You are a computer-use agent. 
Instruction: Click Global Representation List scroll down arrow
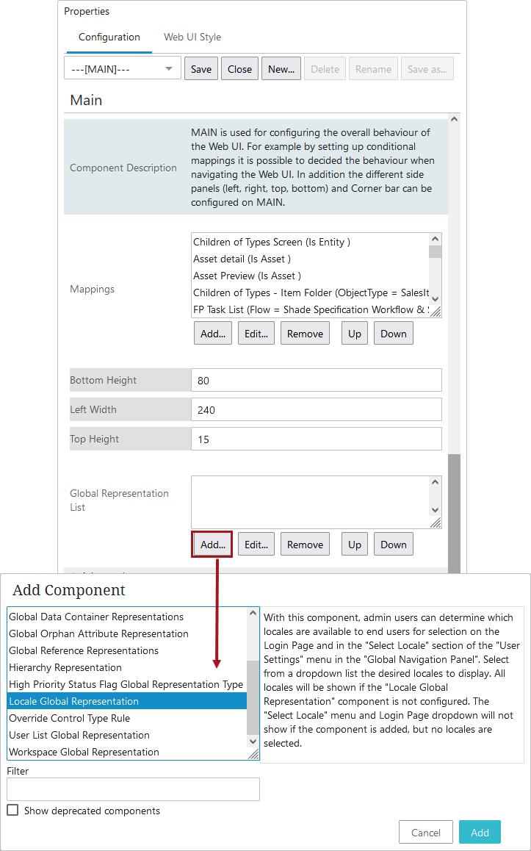coord(435,509)
